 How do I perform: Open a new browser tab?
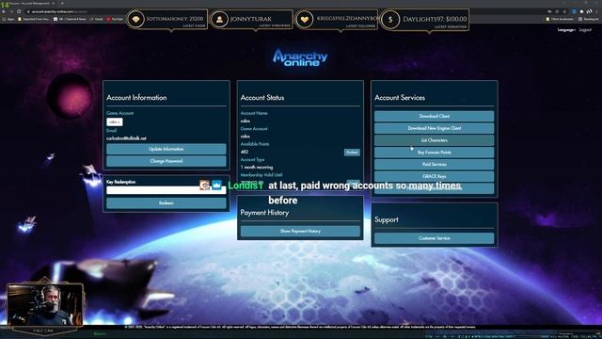[x=62, y=4]
